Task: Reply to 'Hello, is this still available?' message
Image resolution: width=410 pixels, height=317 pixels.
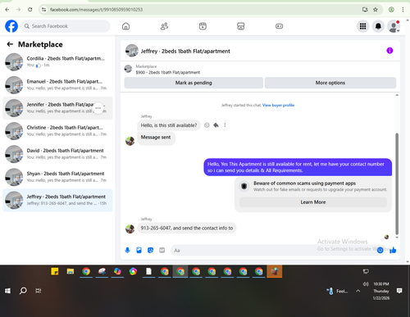Action: click(x=216, y=125)
